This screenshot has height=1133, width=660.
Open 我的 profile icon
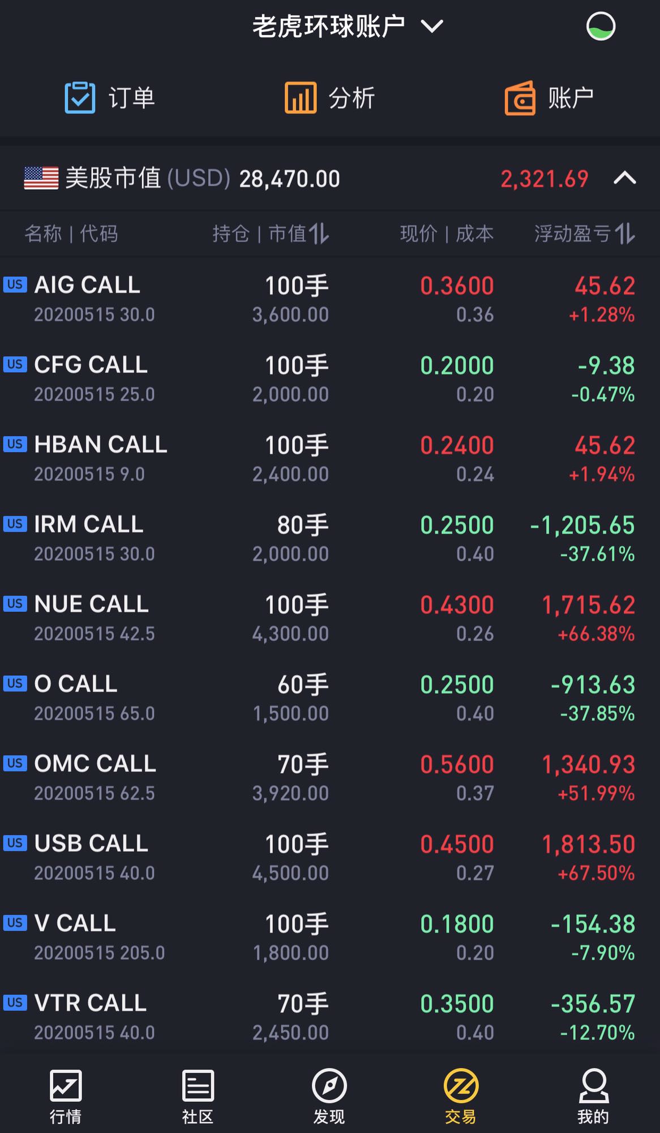coord(593,1085)
